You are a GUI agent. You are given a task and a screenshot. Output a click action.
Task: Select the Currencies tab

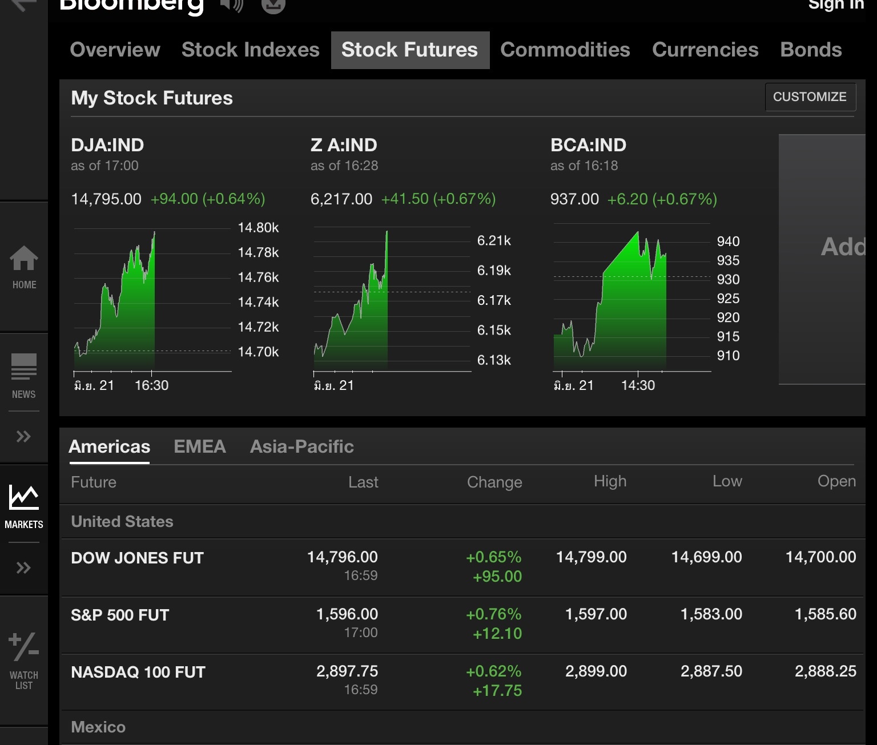point(705,50)
